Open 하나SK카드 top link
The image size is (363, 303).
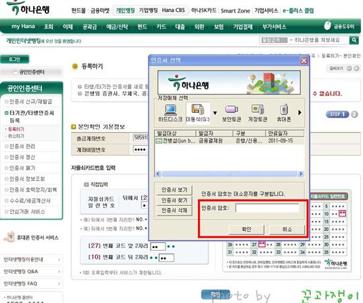[x=204, y=11]
